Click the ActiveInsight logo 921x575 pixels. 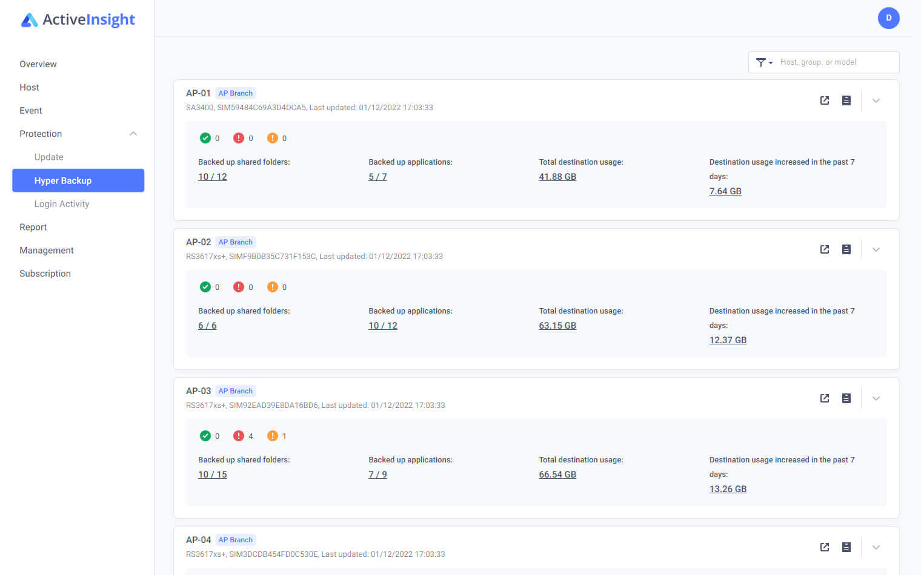click(x=78, y=19)
